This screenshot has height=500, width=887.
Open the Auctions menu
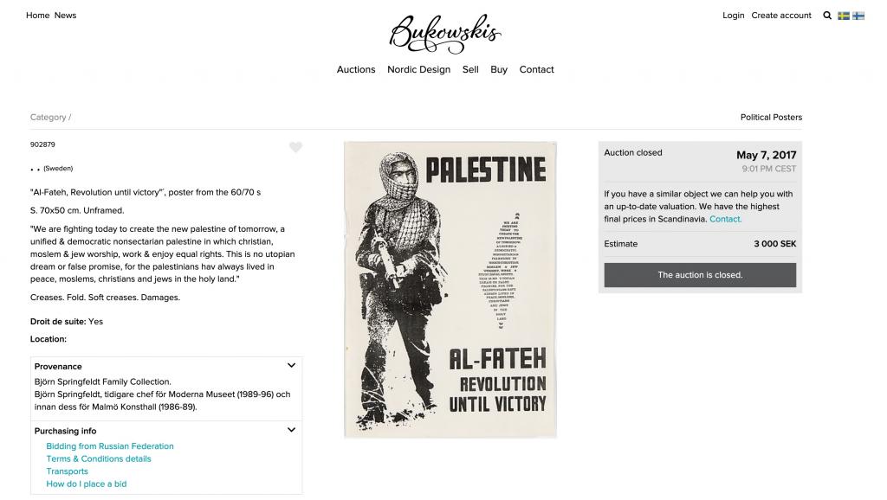pos(356,69)
